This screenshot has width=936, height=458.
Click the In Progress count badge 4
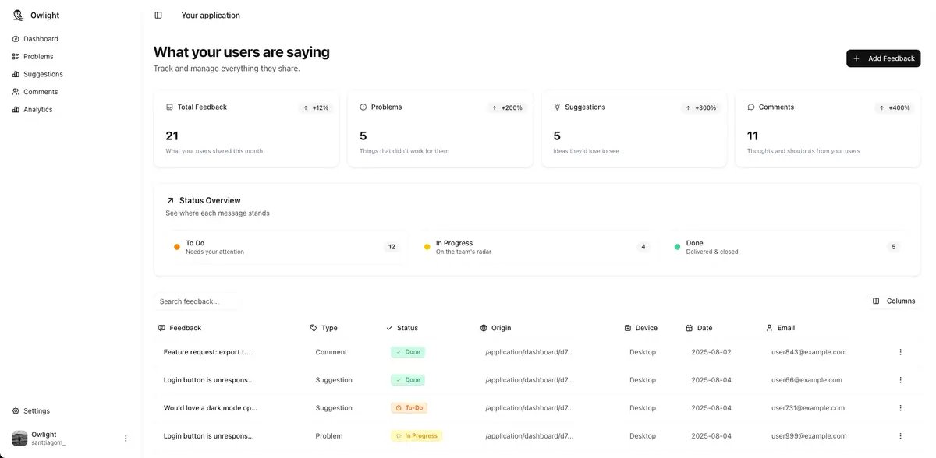[643, 247]
